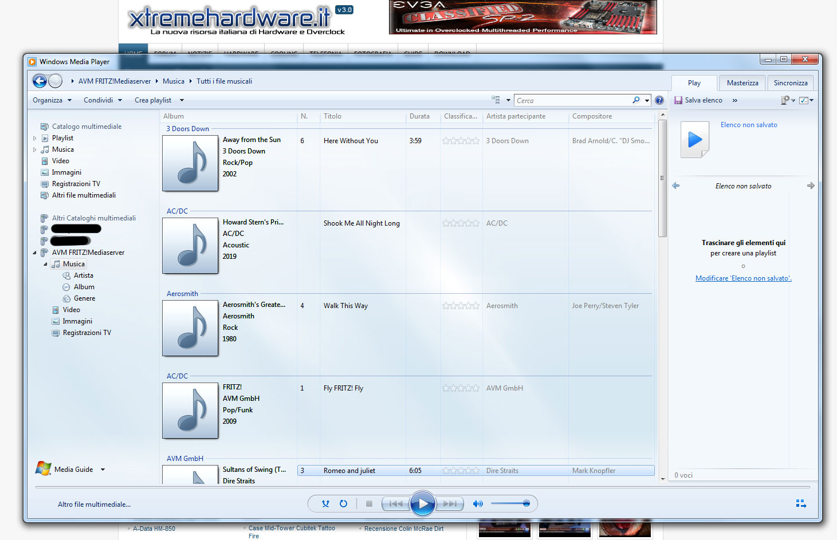The width and height of the screenshot is (837, 540).
Task: Switch to the Masterizza tab
Action: [x=742, y=83]
